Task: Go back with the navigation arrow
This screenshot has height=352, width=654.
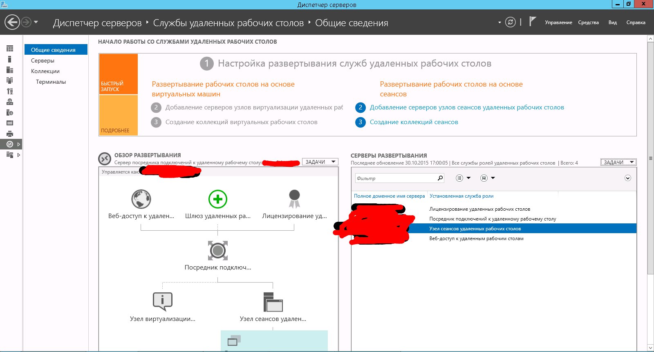Action: 12,22
